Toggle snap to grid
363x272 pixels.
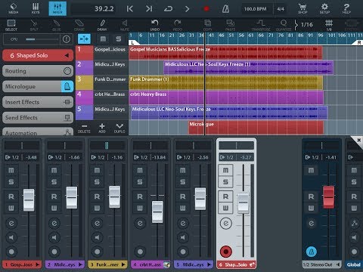329,25
